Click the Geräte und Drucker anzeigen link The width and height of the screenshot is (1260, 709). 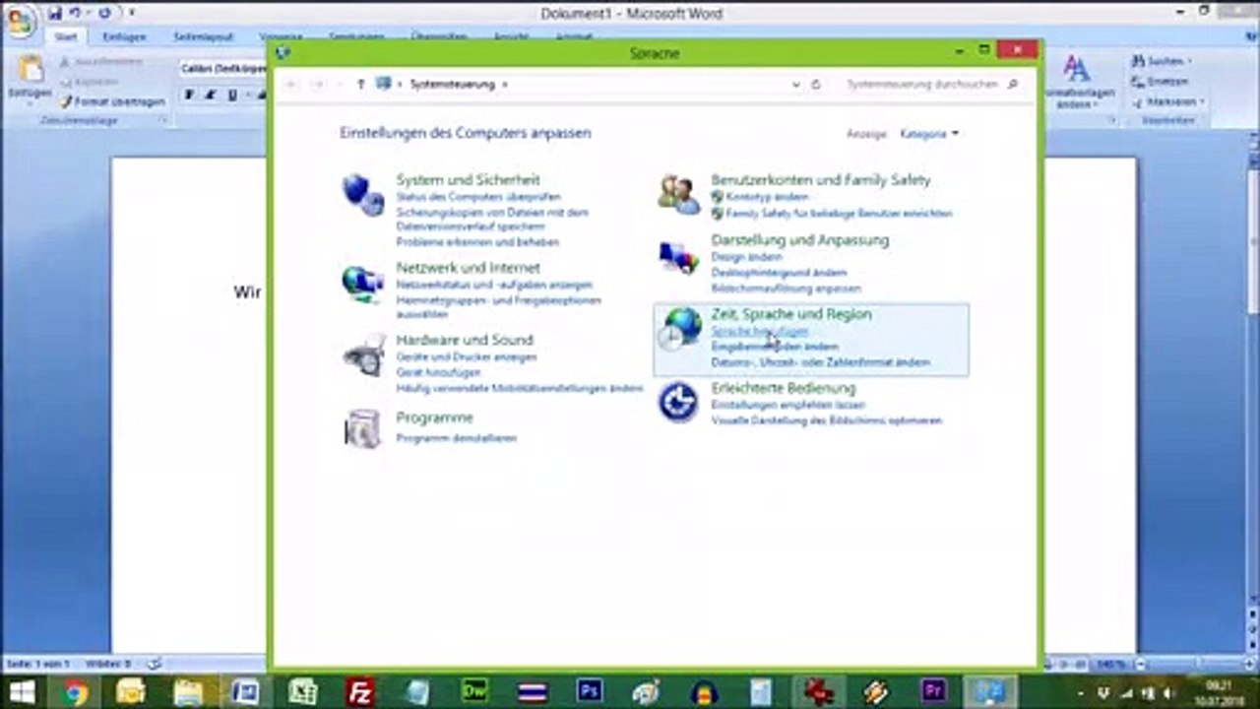467,357
